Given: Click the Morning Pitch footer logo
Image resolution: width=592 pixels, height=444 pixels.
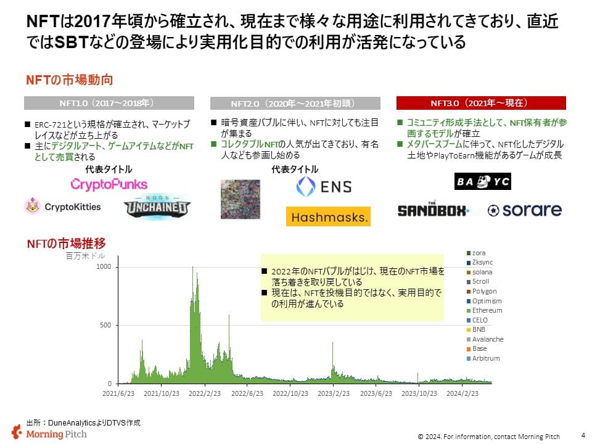Looking at the screenshot, I should [x=49, y=433].
